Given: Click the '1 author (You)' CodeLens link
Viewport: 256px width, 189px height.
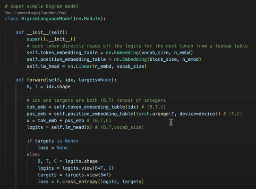Looking at the screenshot, I should (54, 13).
